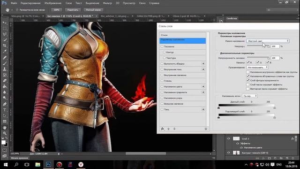Select the Paint Bucket tool
Screen dimensions: 300x169
pos(5,86)
